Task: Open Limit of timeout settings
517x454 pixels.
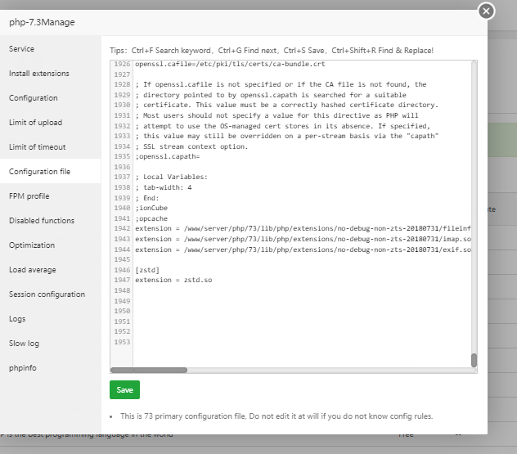Action: [38, 147]
